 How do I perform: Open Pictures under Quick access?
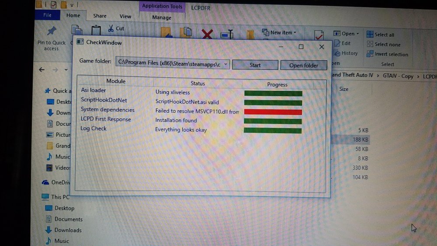pyautogui.click(x=59, y=135)
